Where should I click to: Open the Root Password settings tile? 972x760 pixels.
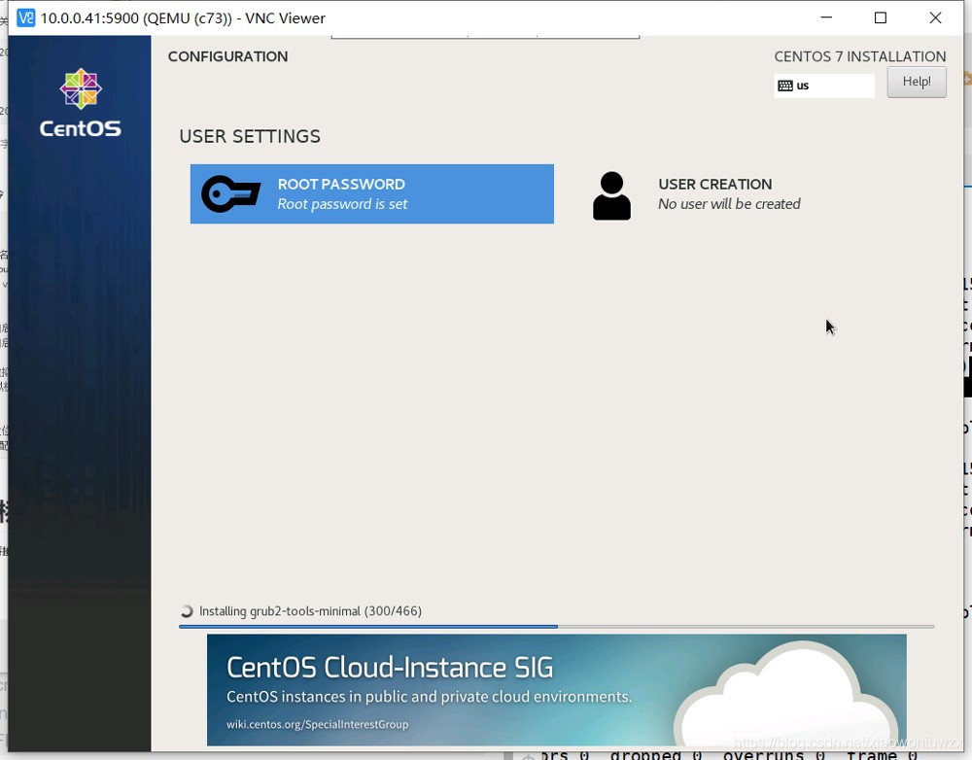(x=372, y=194)
